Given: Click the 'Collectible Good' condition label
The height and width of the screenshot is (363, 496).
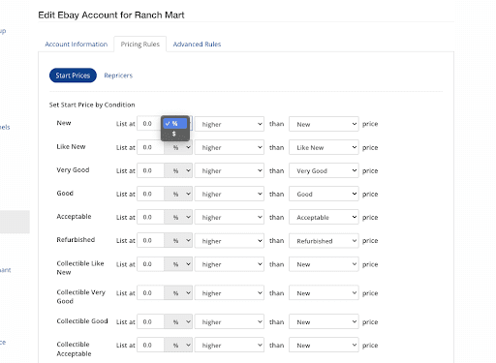Looking at the screenshot, I should [x=82, y=321].
